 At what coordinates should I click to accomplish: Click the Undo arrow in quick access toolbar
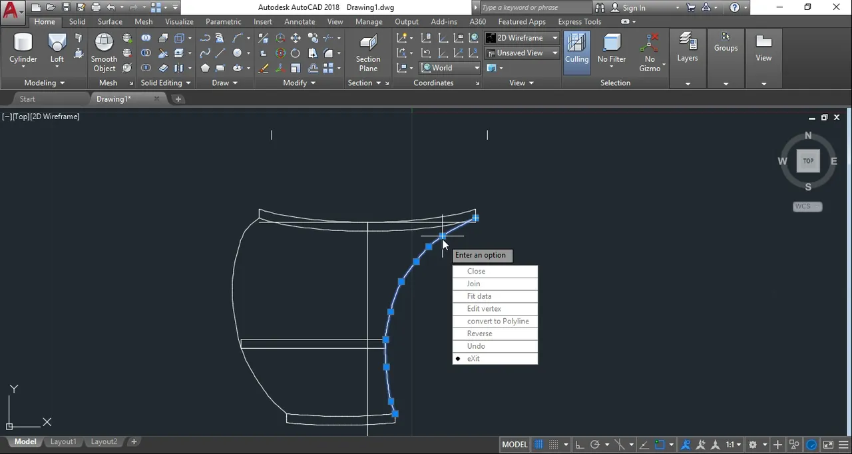(x=110, y=8)
